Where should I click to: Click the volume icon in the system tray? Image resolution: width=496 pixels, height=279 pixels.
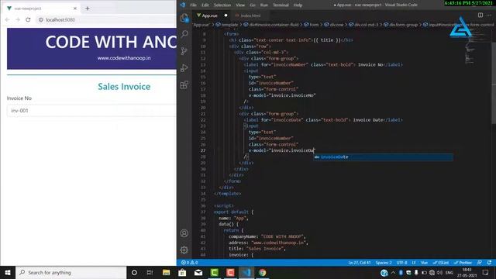coord(439,273)
